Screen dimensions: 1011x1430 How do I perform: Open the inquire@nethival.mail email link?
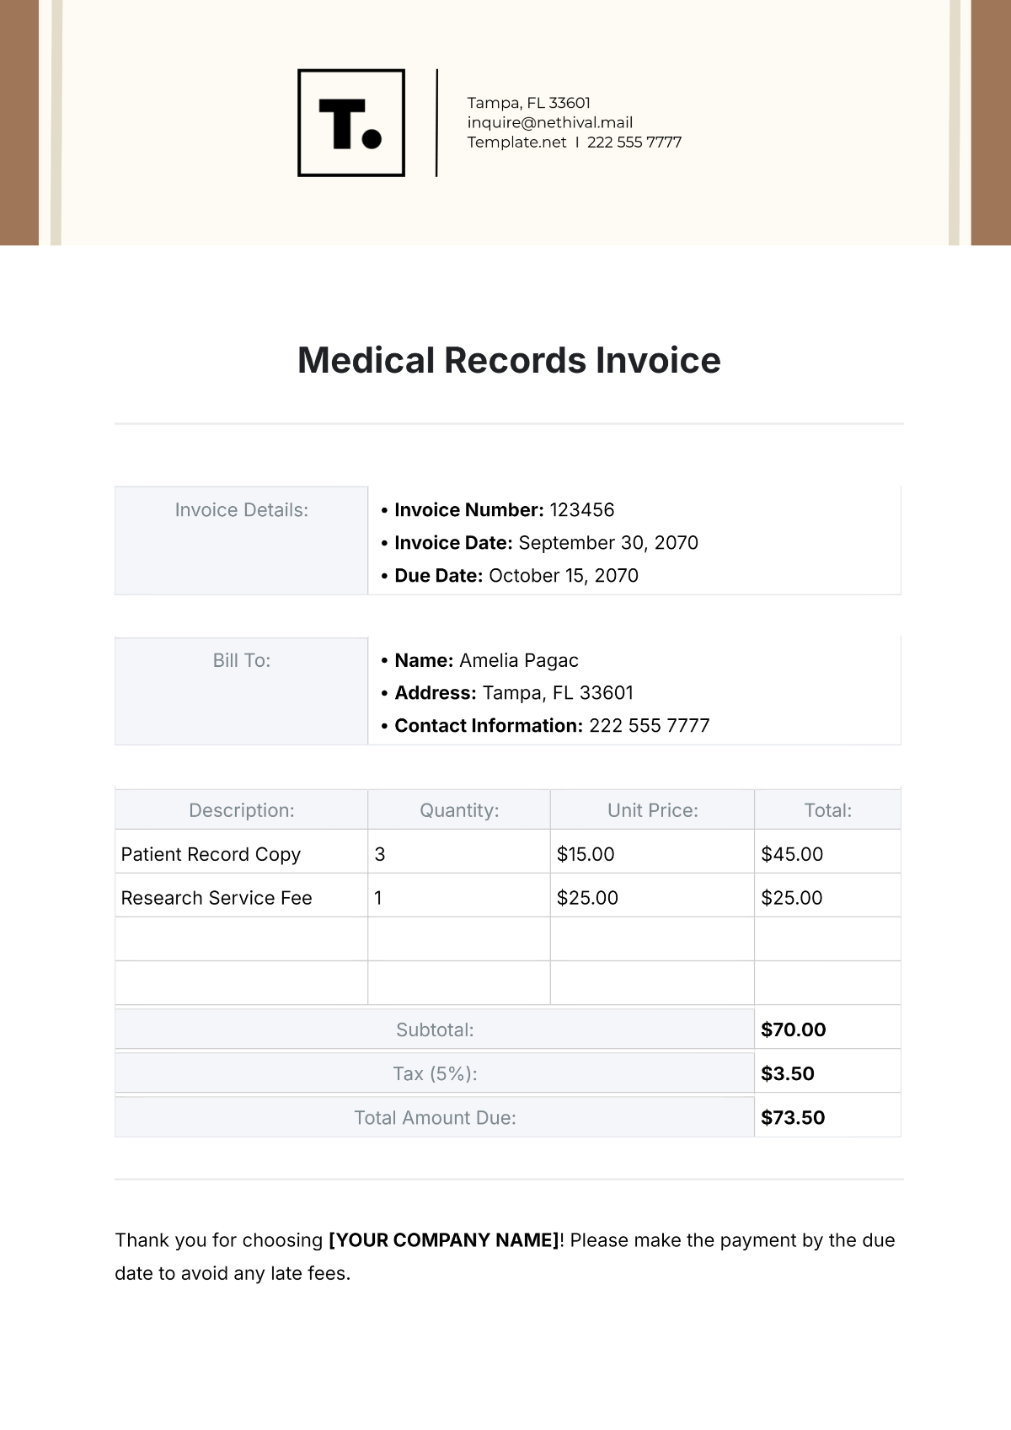click(549, 122)
